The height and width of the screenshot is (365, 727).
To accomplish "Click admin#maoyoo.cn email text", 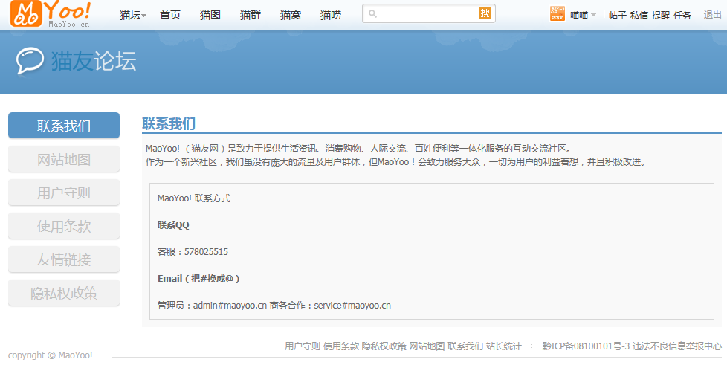I will [230, 306].
